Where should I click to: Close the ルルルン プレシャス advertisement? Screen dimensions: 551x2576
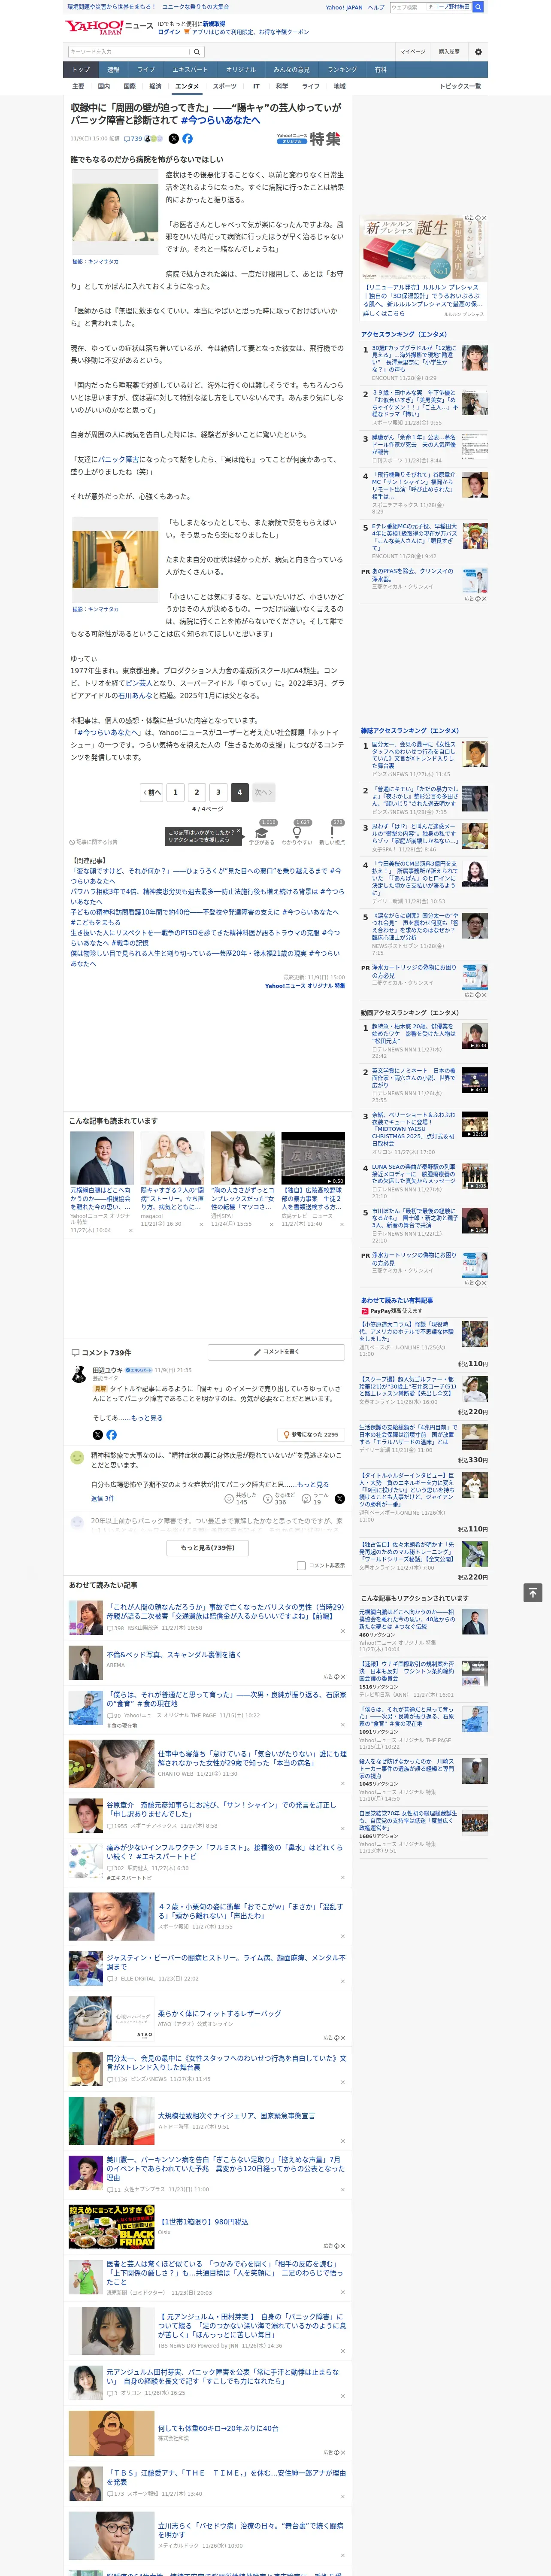[484, 218]
